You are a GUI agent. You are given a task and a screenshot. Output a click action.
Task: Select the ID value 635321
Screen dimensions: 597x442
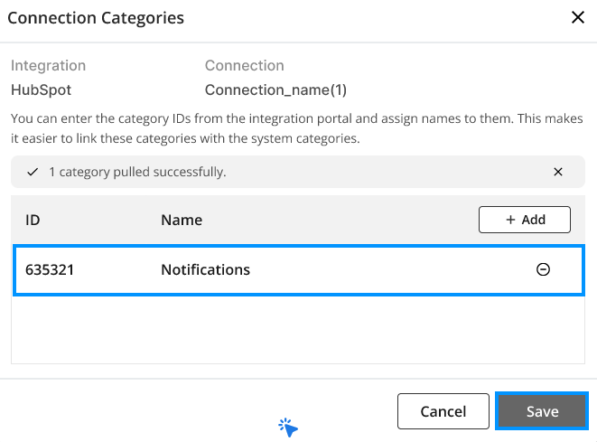point(50,269)
